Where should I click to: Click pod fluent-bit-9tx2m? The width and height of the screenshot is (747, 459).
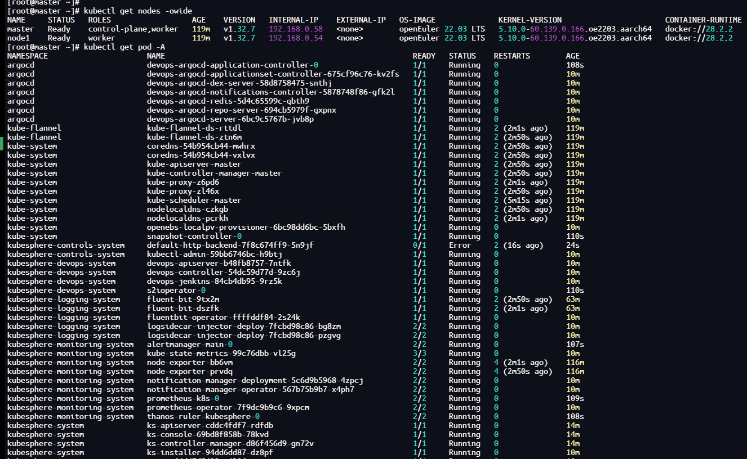pos(183,300)
